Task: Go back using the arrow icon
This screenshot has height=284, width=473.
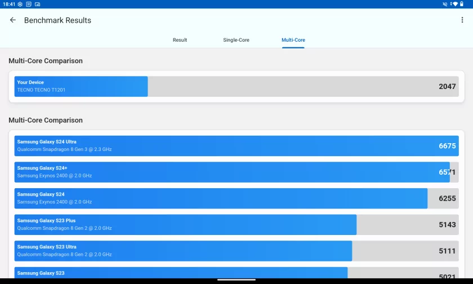Action: [13, 20]
